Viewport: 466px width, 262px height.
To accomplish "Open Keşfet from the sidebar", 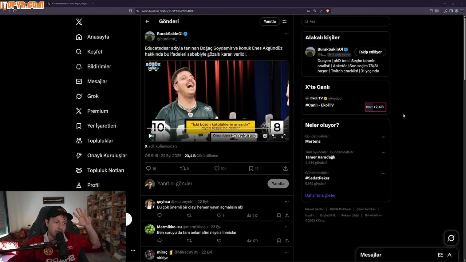I will click(89, 52).
